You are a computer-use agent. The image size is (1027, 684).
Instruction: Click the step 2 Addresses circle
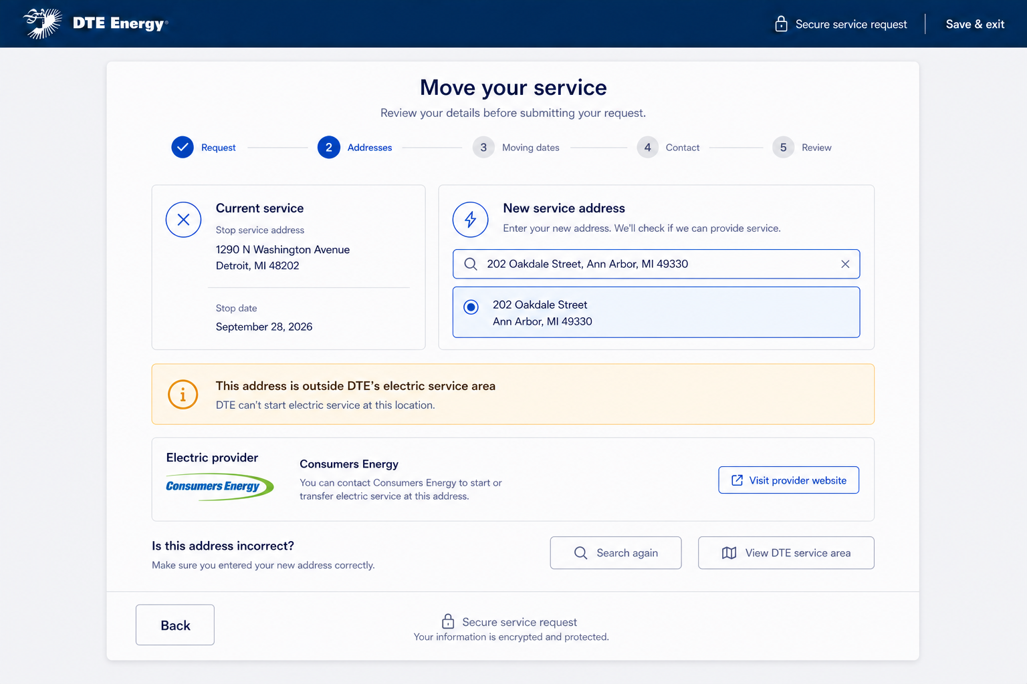[x=329, y=147]
